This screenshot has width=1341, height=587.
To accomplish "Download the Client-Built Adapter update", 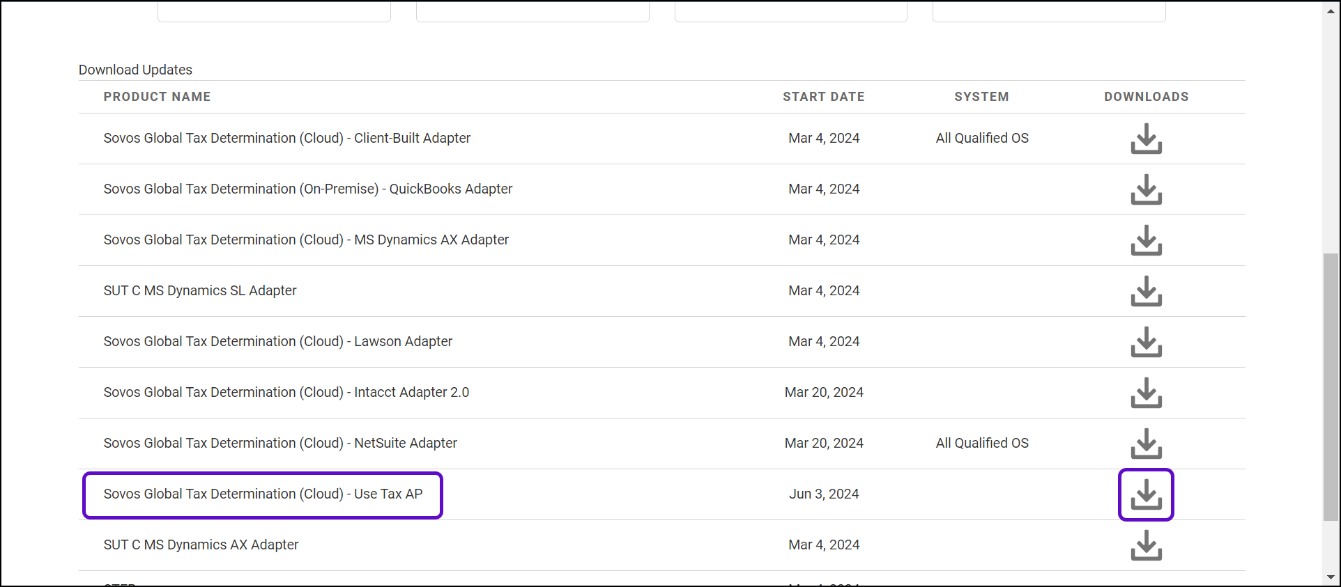I will (x=1146, y=139).
